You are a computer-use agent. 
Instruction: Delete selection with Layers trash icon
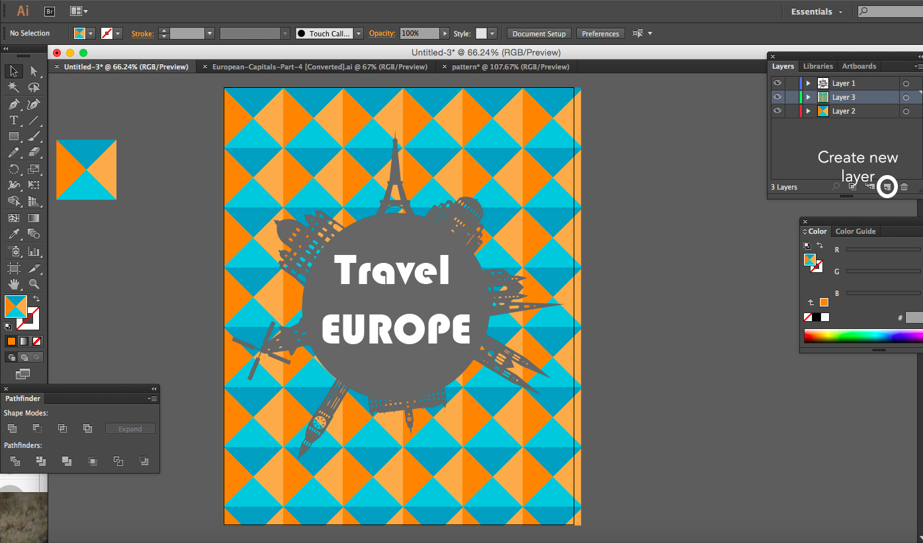tap(904, 188)
